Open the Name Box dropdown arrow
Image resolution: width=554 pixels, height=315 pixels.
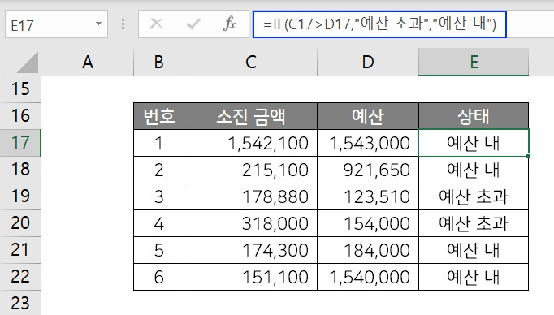[98, 24]
